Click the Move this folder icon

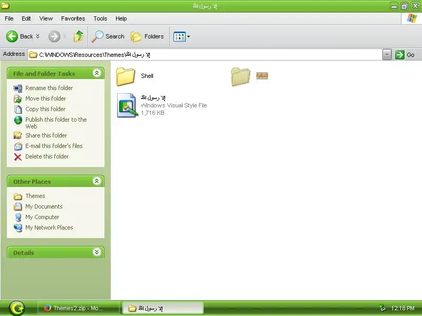point(18,99)
